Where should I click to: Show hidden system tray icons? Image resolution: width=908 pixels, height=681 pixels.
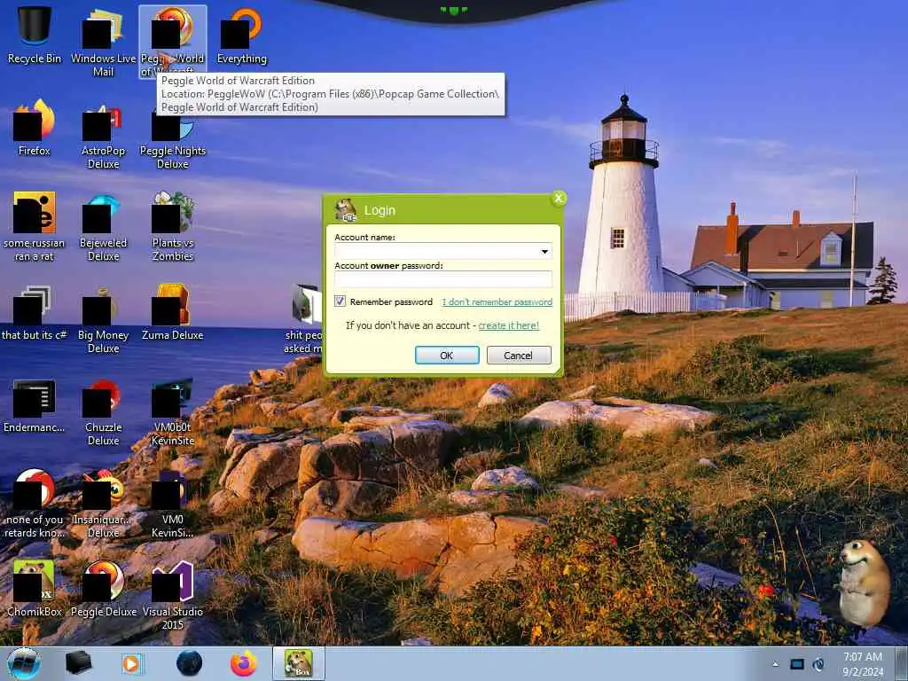click(775, 664)
